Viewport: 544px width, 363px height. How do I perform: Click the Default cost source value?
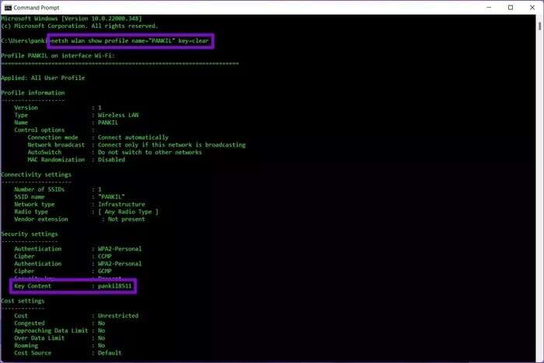click(110, 353)
